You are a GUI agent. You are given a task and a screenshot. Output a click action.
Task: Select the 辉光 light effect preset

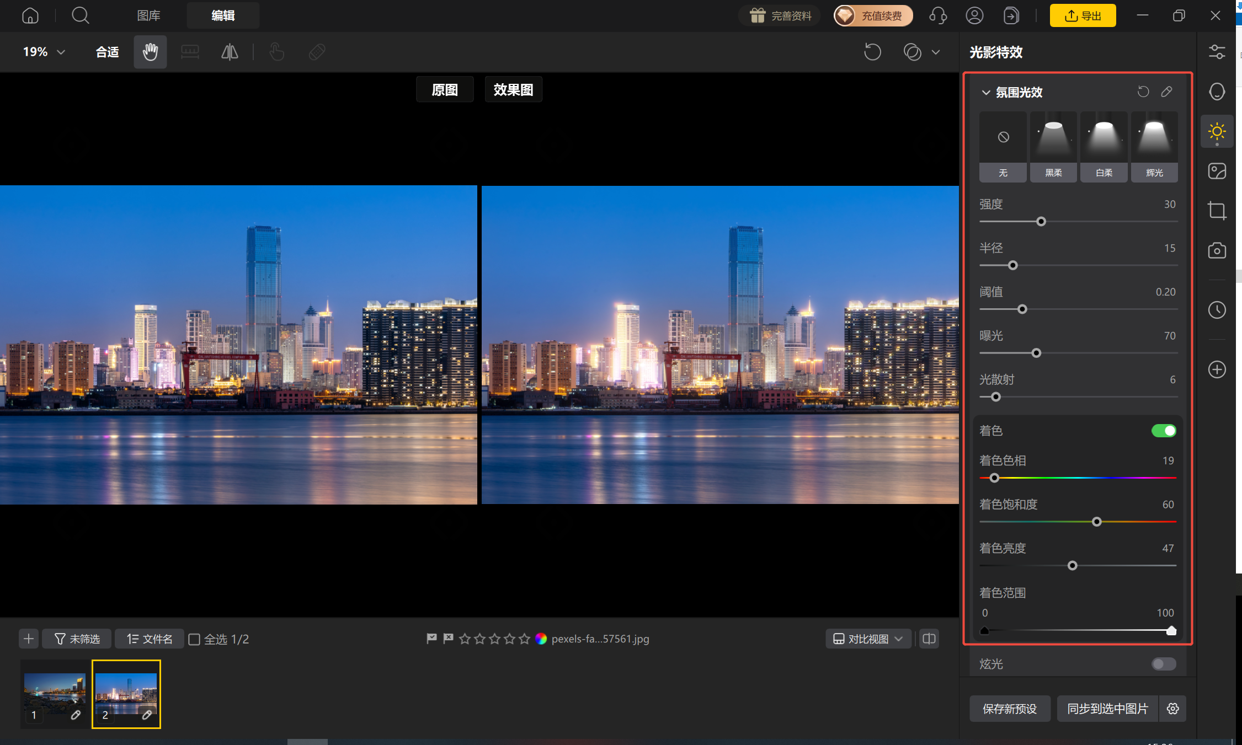1154,147
